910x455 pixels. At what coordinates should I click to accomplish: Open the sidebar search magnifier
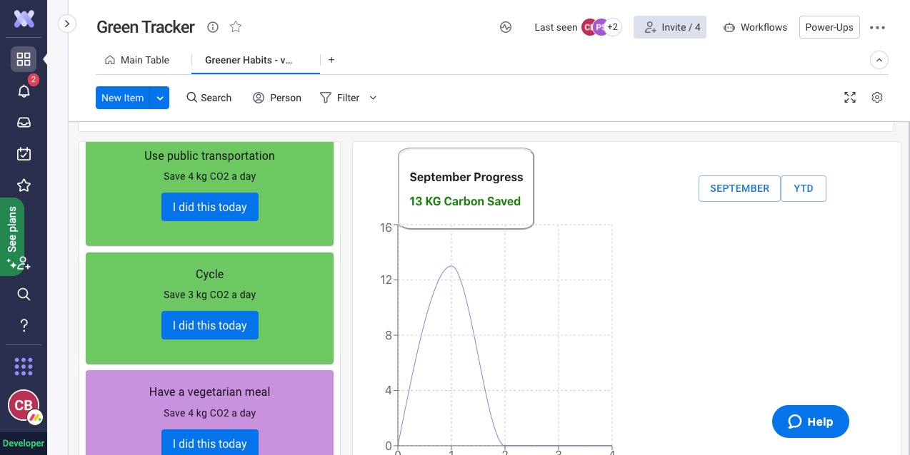24,294
